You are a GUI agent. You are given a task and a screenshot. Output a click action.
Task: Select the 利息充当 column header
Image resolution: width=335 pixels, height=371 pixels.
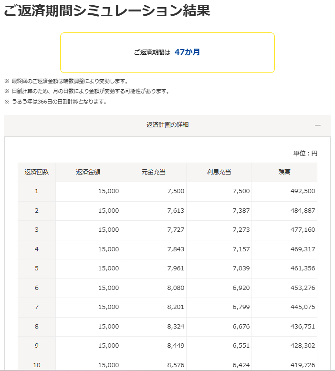coord(219,172)
